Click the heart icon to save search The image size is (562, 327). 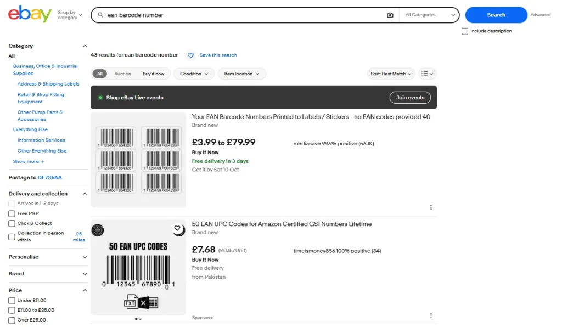[190, 55]
